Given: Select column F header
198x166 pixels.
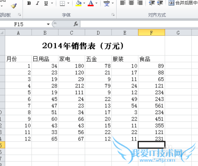Looking at the screenshot, I should click(x=152, y=33).
